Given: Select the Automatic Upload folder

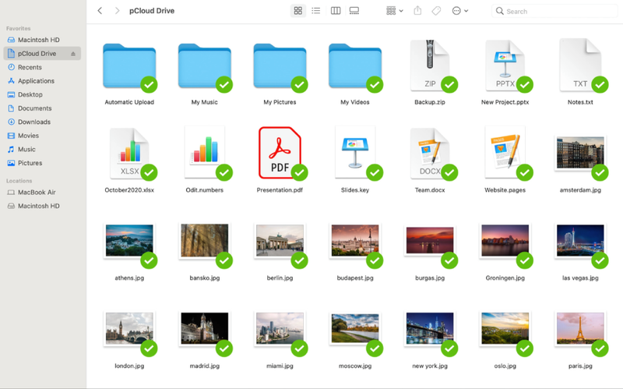Looking at the screenshot, I should point(129,66).
